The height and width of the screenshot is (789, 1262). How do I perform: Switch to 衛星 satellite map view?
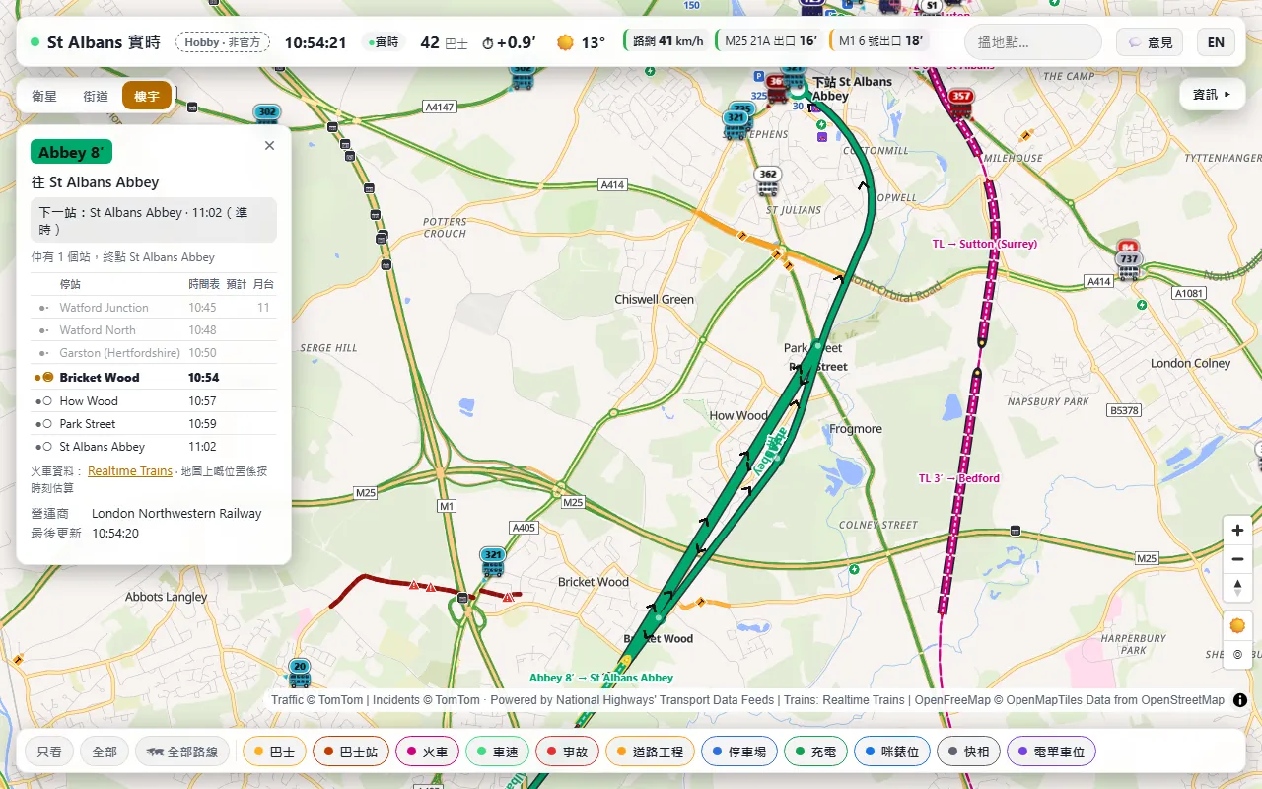coord(44,96)
